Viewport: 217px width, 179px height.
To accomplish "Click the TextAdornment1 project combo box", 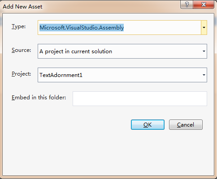I will [122, 75].
